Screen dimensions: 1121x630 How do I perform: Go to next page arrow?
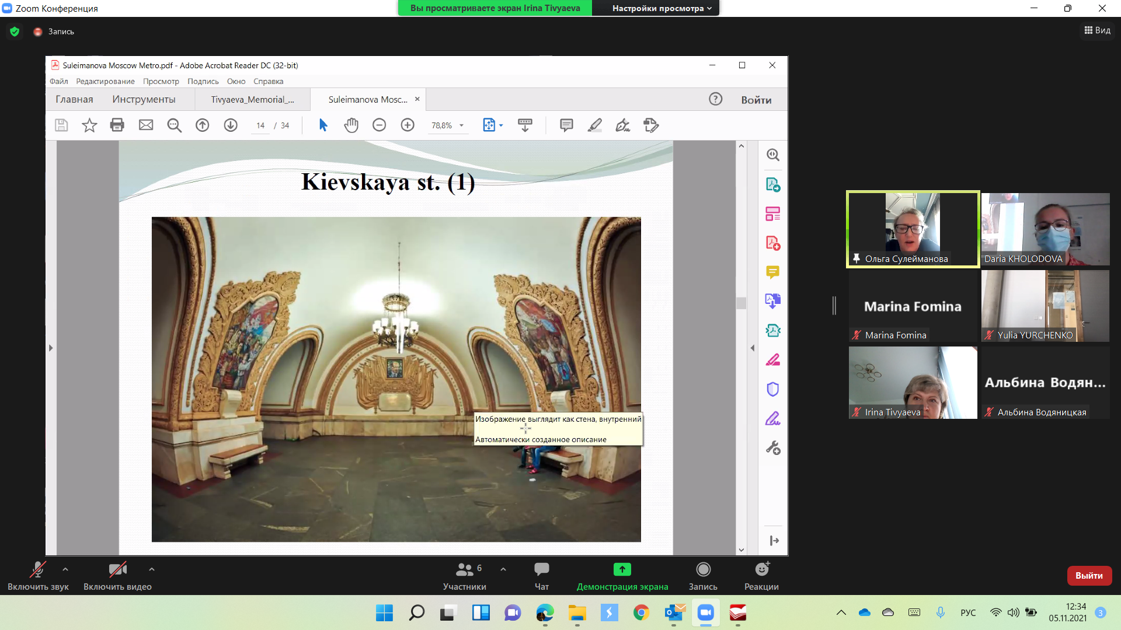pos(231,125)
